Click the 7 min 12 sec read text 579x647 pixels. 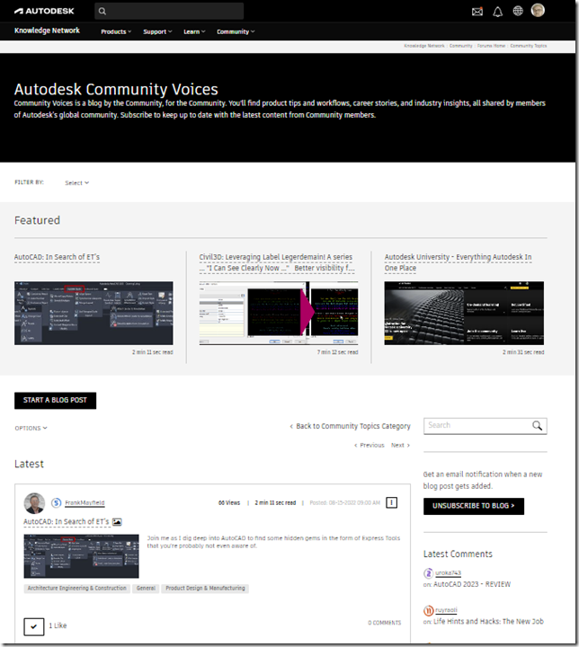(x=337, y=352)
